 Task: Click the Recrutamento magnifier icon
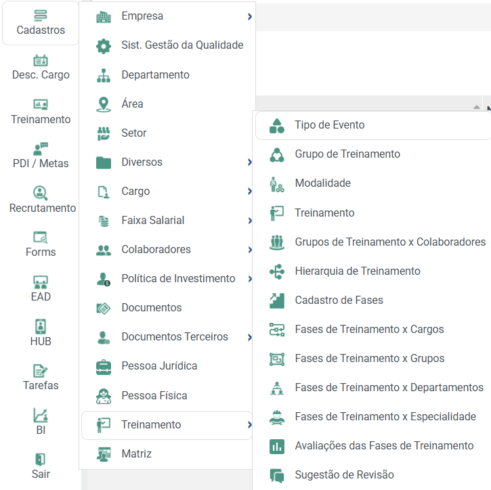pyautogui.click(x=41, y=193)
